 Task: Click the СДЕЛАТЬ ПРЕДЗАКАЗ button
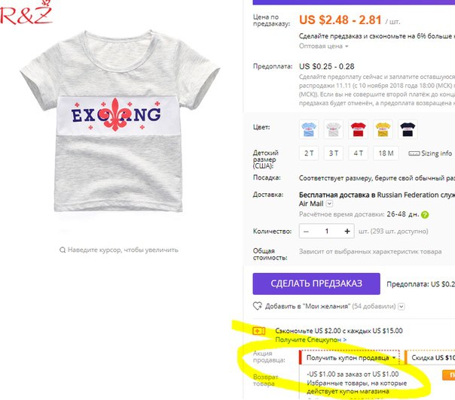(316, 283)
